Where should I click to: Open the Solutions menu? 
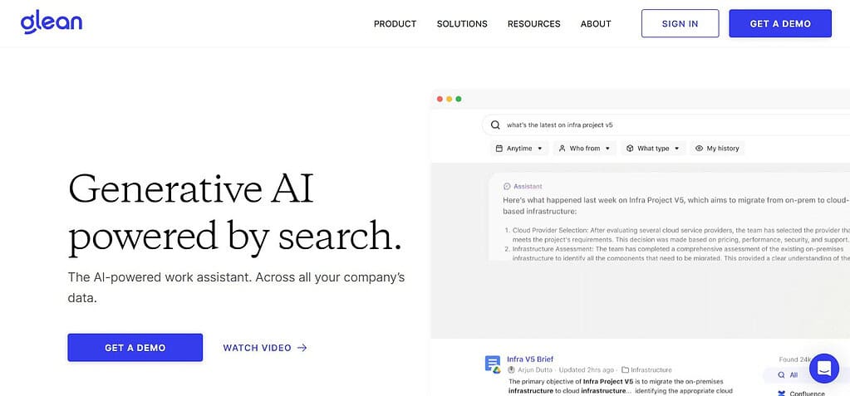(462, 24)
